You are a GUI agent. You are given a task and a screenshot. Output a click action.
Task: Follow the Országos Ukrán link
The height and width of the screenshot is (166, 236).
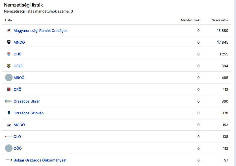pos(27,101)
